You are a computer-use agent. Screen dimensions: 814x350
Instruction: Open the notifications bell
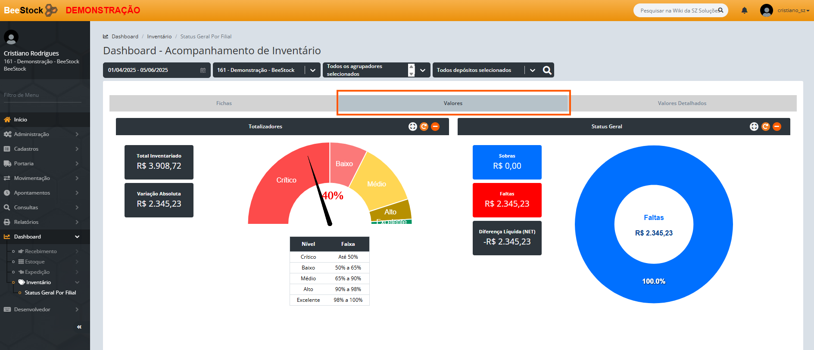pyautogui.click(x=744, y=10)
